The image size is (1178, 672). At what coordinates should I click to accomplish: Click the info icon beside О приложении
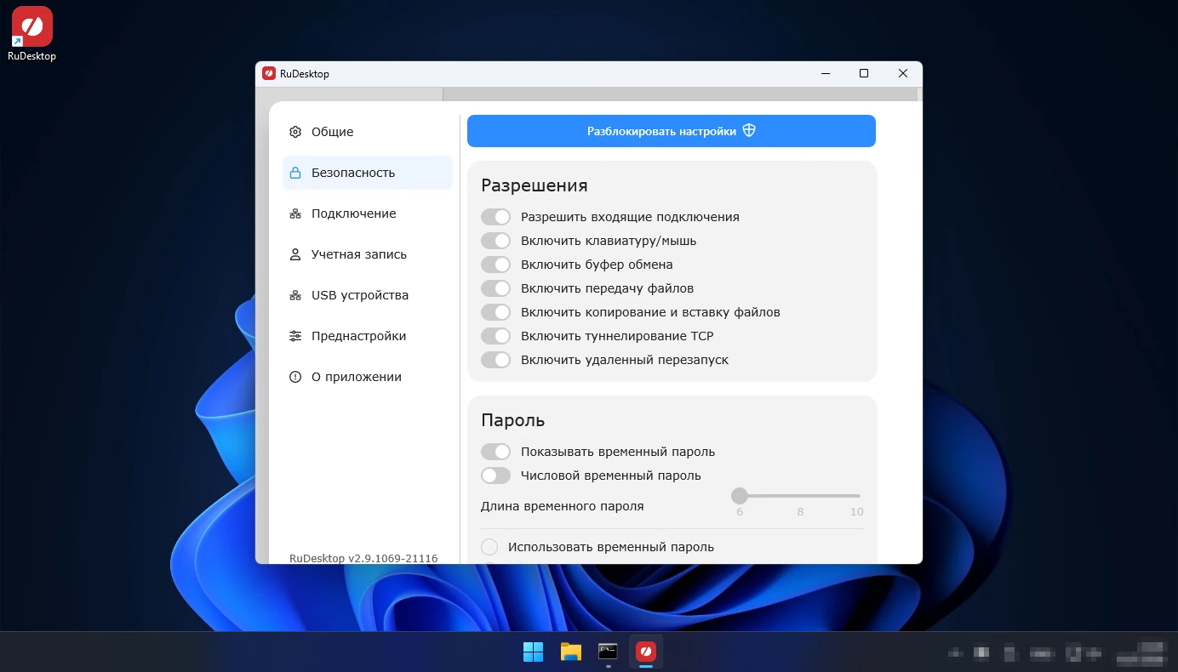295,377
